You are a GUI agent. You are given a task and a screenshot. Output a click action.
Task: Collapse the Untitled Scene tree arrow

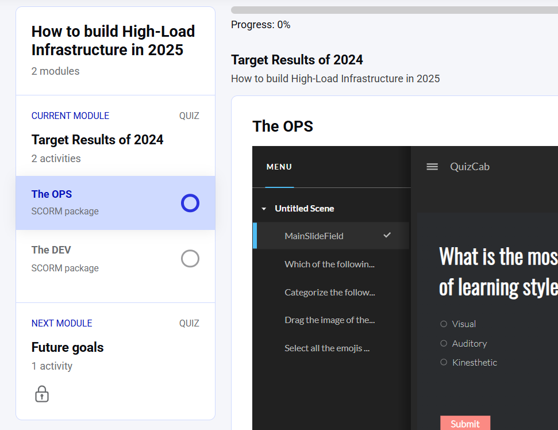pos(264,209)
